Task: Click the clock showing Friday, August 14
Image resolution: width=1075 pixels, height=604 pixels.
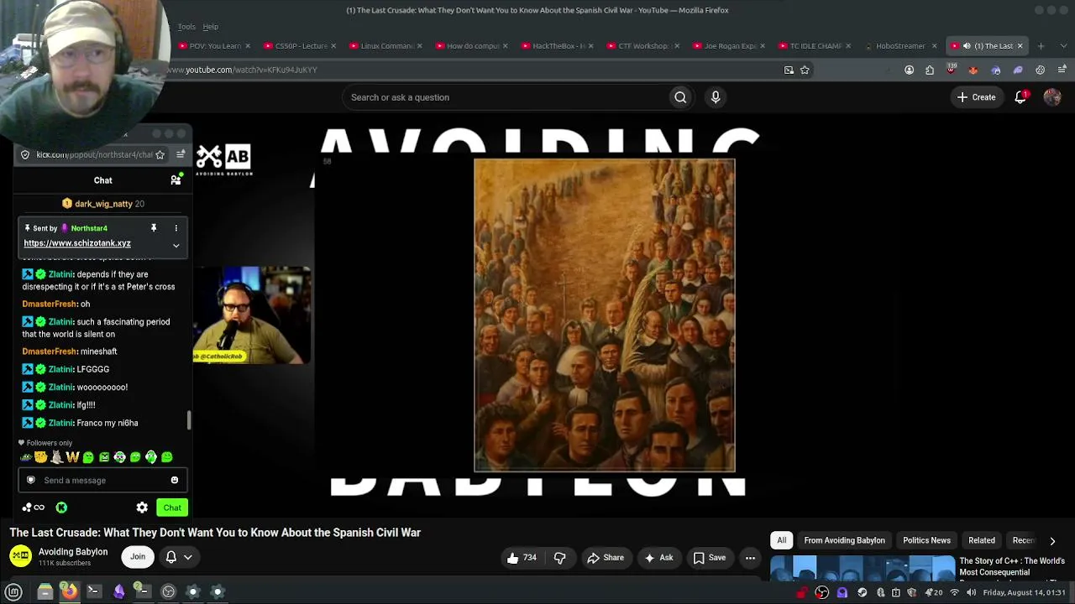Action: [1025, 593]
